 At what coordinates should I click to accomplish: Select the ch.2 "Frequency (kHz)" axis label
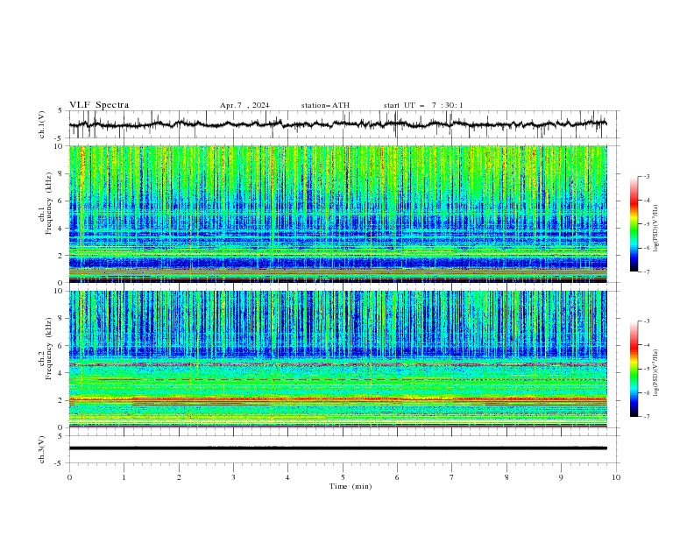(x=49, y=349)
